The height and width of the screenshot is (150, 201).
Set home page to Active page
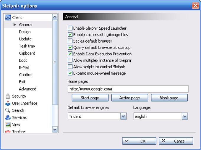point(130,98)
